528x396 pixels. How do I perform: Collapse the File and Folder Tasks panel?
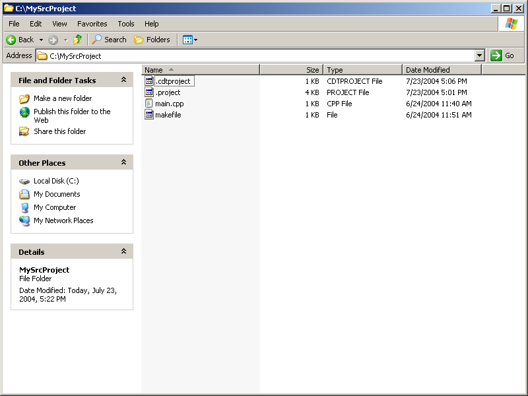coord(123,80)
